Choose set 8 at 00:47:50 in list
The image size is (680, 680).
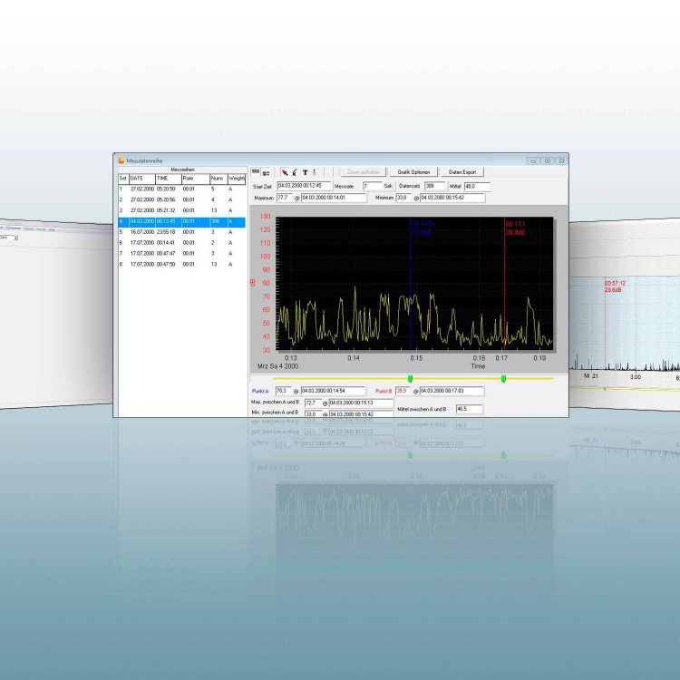(x=181, y=264)
